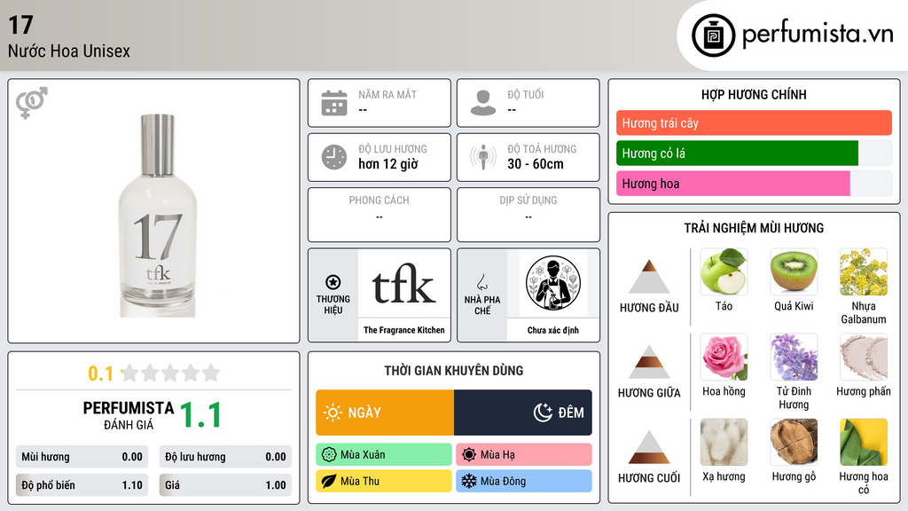This screenshot has height=511, width=908.
Task: Click the sillage radiating figure icon
Action: [483, 157]
